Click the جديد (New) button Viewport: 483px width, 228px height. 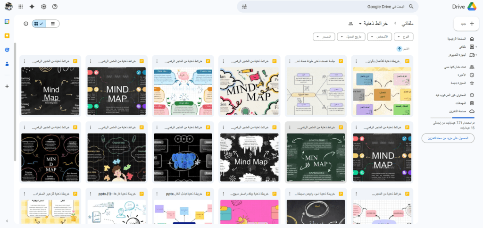point(466,23)
